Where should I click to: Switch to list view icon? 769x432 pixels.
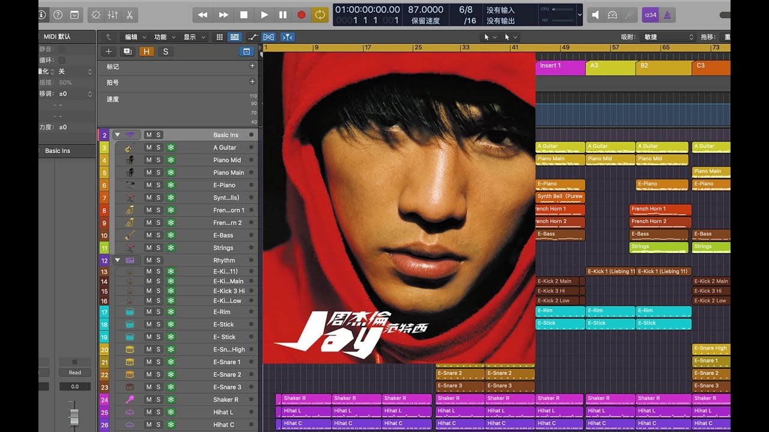(234, 37)
